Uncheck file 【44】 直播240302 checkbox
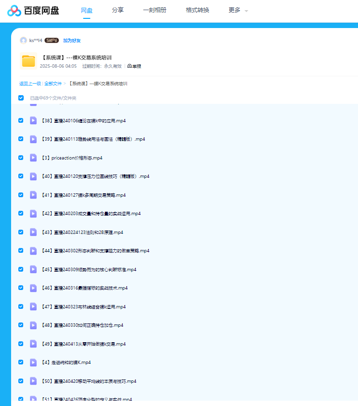This screenshot has width=358, height=406. (x=21, y=250)
